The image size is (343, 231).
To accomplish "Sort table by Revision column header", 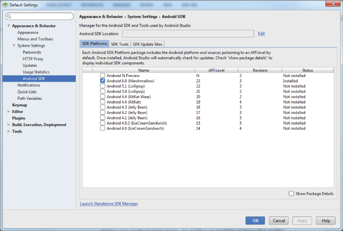I will tap(260, 70).
